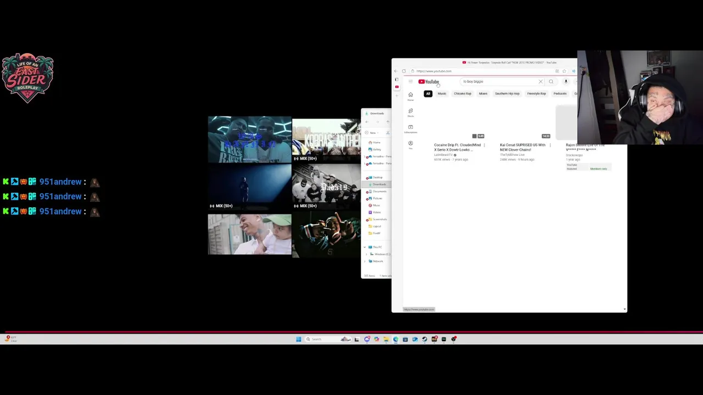Select the pinned YouTube tab icon
Viewport: 703px width, 395px height.
tap(397, 87)
